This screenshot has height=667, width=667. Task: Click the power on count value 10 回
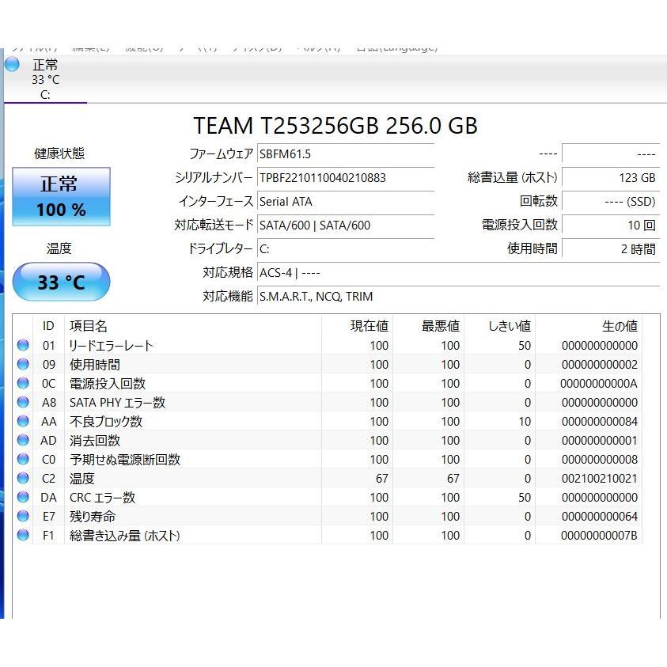point(611,225)
